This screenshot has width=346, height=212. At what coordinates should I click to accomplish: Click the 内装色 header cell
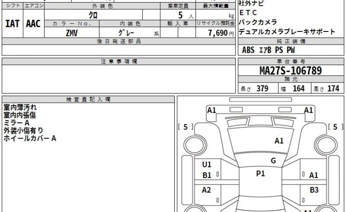pyautogui.click(x=130, y=24)
